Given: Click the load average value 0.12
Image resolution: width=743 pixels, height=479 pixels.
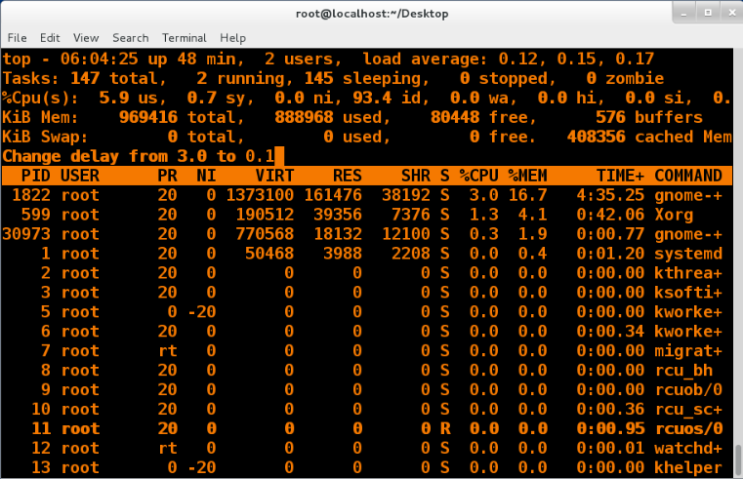Looking at the screenshot, I should (x=517, y=59).
